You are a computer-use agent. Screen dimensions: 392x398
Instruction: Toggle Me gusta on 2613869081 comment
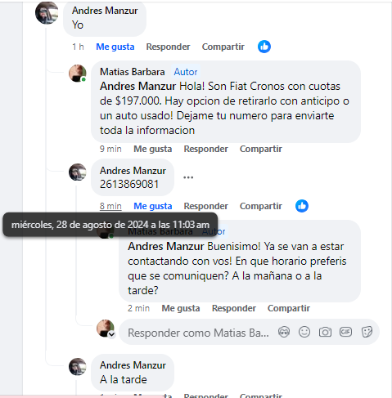153,206
